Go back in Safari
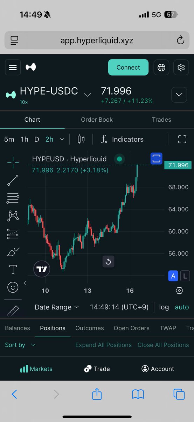The width and height of the screenshot is (194, 422). (x=14, y=394)
